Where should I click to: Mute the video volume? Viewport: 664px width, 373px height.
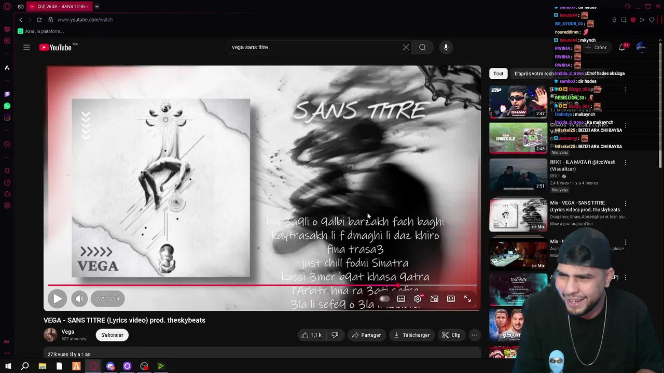79,298
